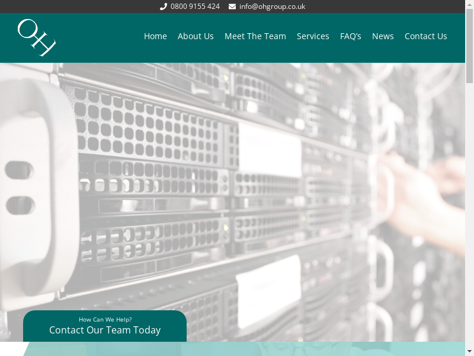Click the scrollbar up arrow

469,5
